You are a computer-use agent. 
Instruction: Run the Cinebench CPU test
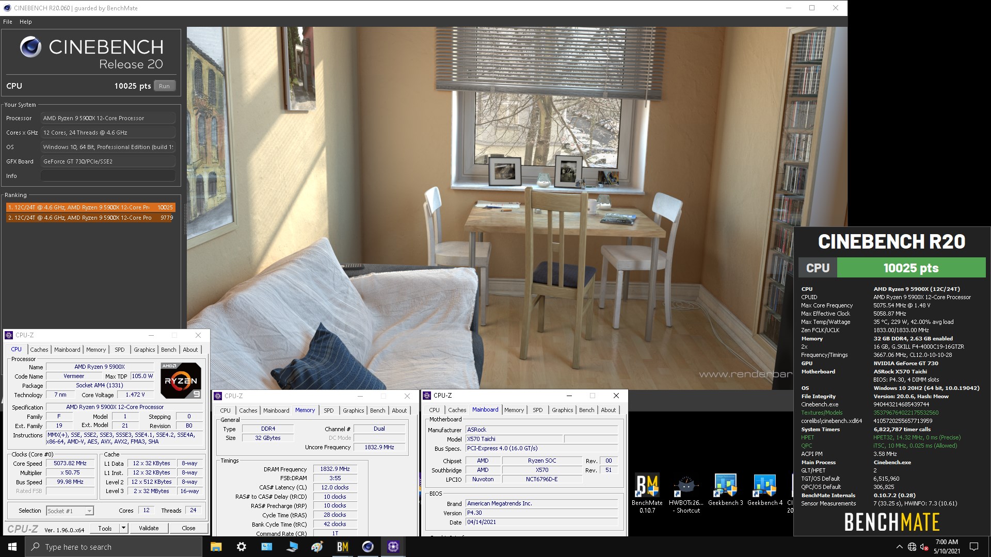click(164, 86)
